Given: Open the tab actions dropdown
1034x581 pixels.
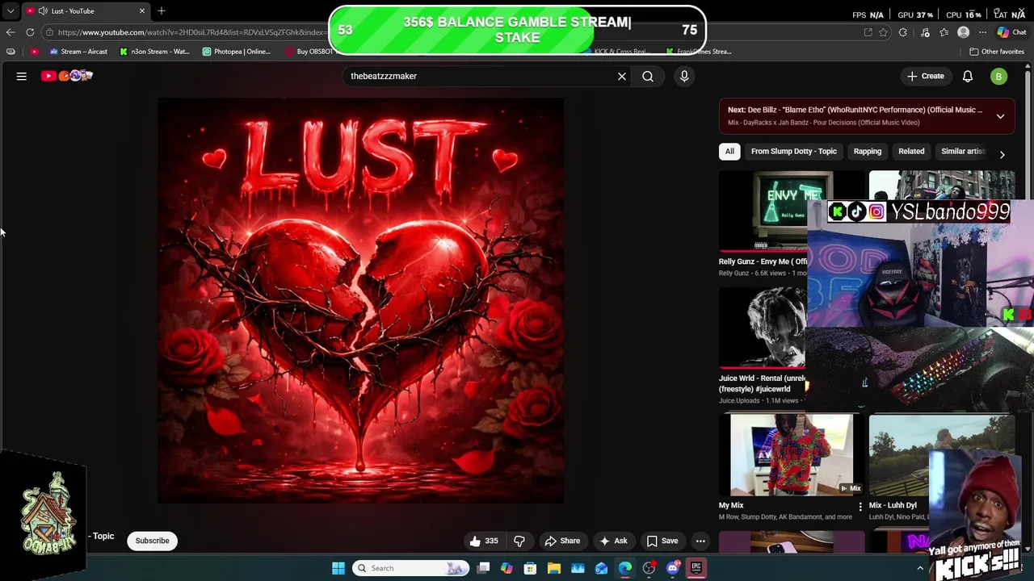Looking at the screenshot, I should pyautogui.click(x=10, y=10).
